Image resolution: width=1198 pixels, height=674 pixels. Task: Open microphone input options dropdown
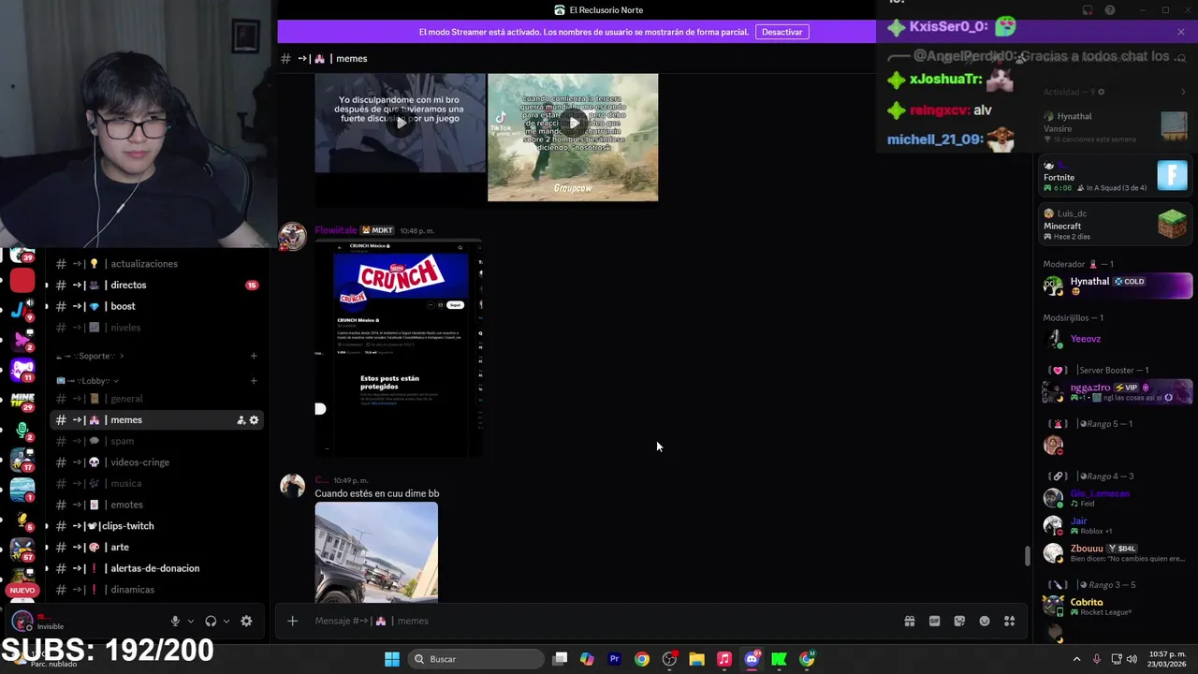191,621
